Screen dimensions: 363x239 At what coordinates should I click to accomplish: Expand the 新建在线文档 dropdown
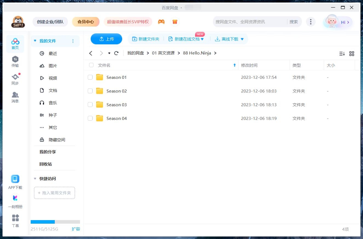point(202,39)
